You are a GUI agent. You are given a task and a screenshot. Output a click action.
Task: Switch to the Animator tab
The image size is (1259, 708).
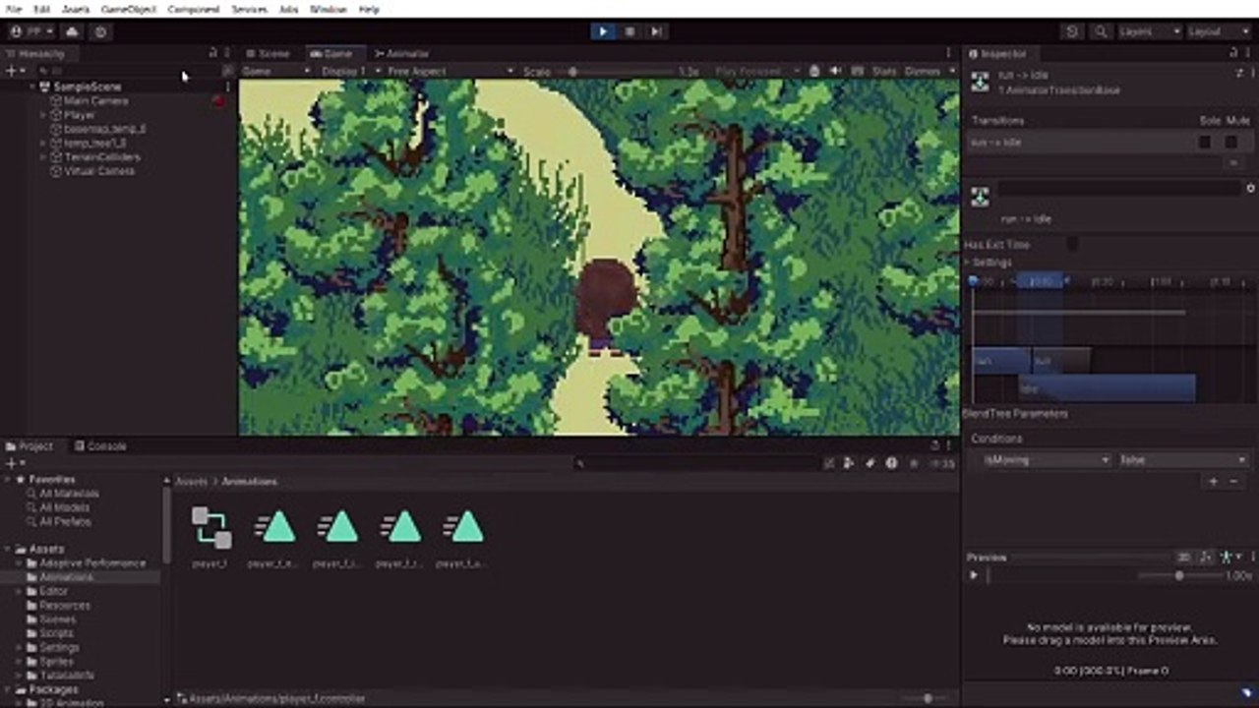coord(401,53)
